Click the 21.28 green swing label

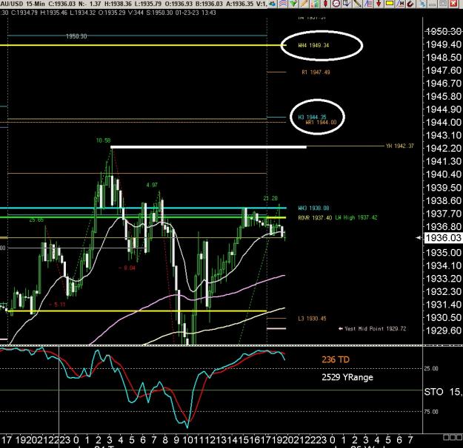coord(270,198)
